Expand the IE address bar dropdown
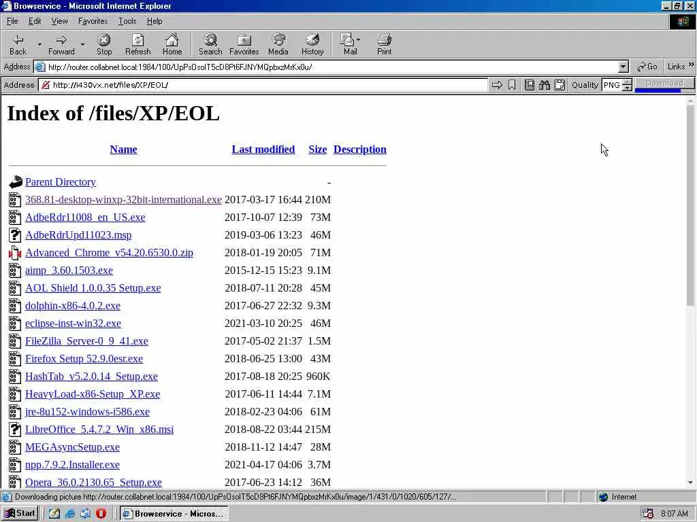The image size is (697, 522). (x=623, y=67)
